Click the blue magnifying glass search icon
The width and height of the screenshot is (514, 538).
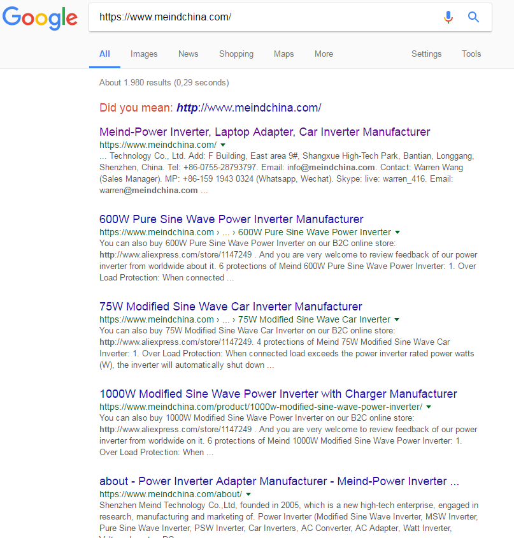point(473,17)
